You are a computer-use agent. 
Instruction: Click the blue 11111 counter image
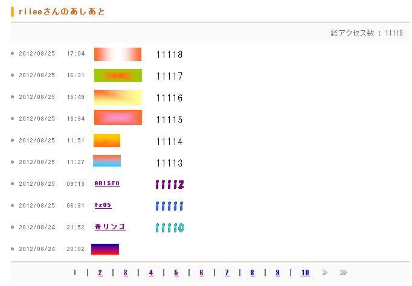point(169,206)
